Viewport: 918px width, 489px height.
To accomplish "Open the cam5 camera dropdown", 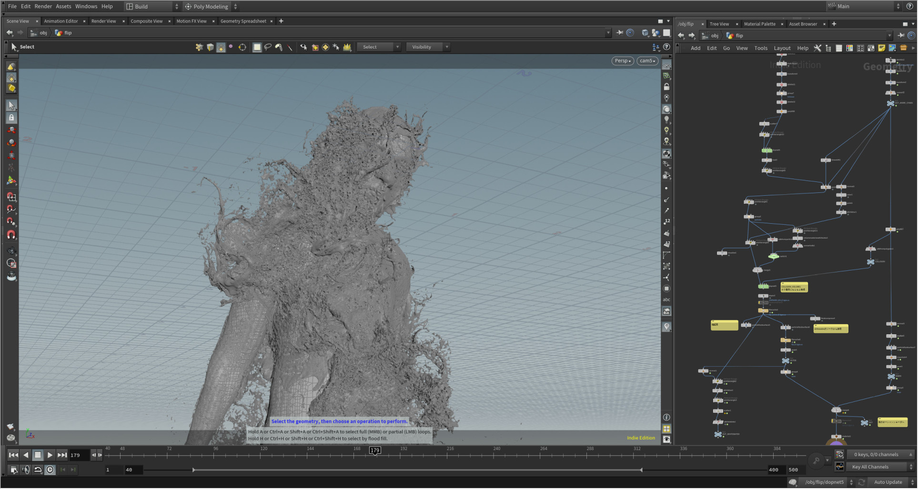I will coord(647,61).
